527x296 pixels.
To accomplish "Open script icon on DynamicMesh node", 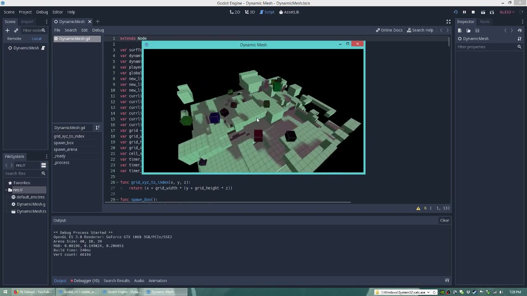I will tap(43, 48).
